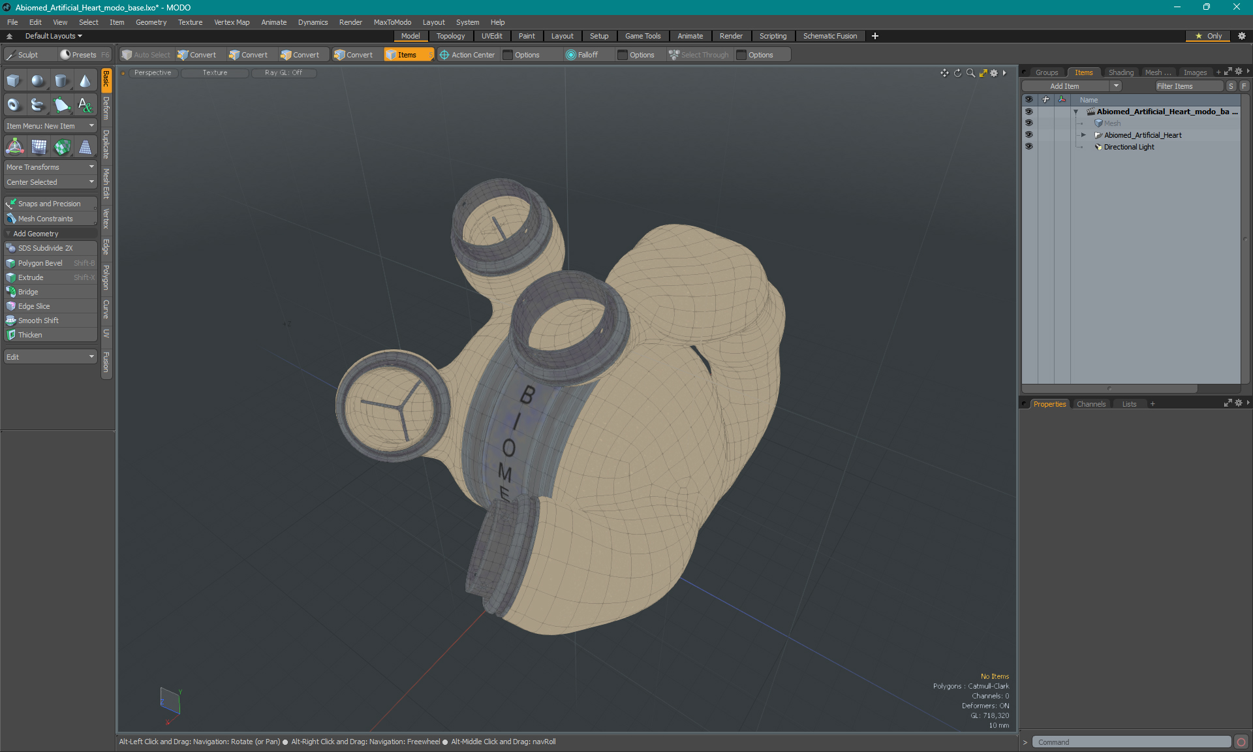1253x752 pixels.
Task: Click the Mesh Constraints button
Action: tap(50, 219)
